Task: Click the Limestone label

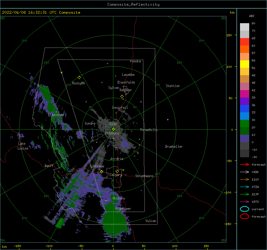Action: tap(56, 115)
